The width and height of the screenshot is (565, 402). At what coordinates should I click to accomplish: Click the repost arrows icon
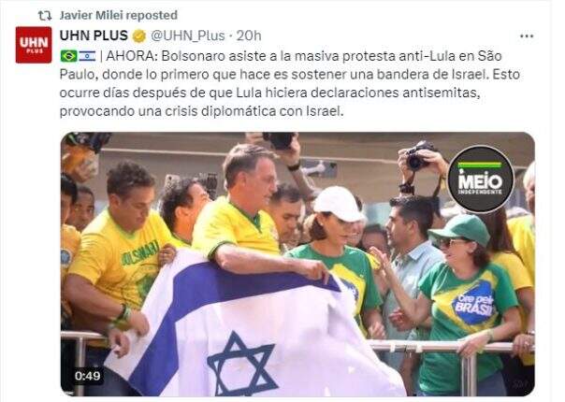(45, 16)
